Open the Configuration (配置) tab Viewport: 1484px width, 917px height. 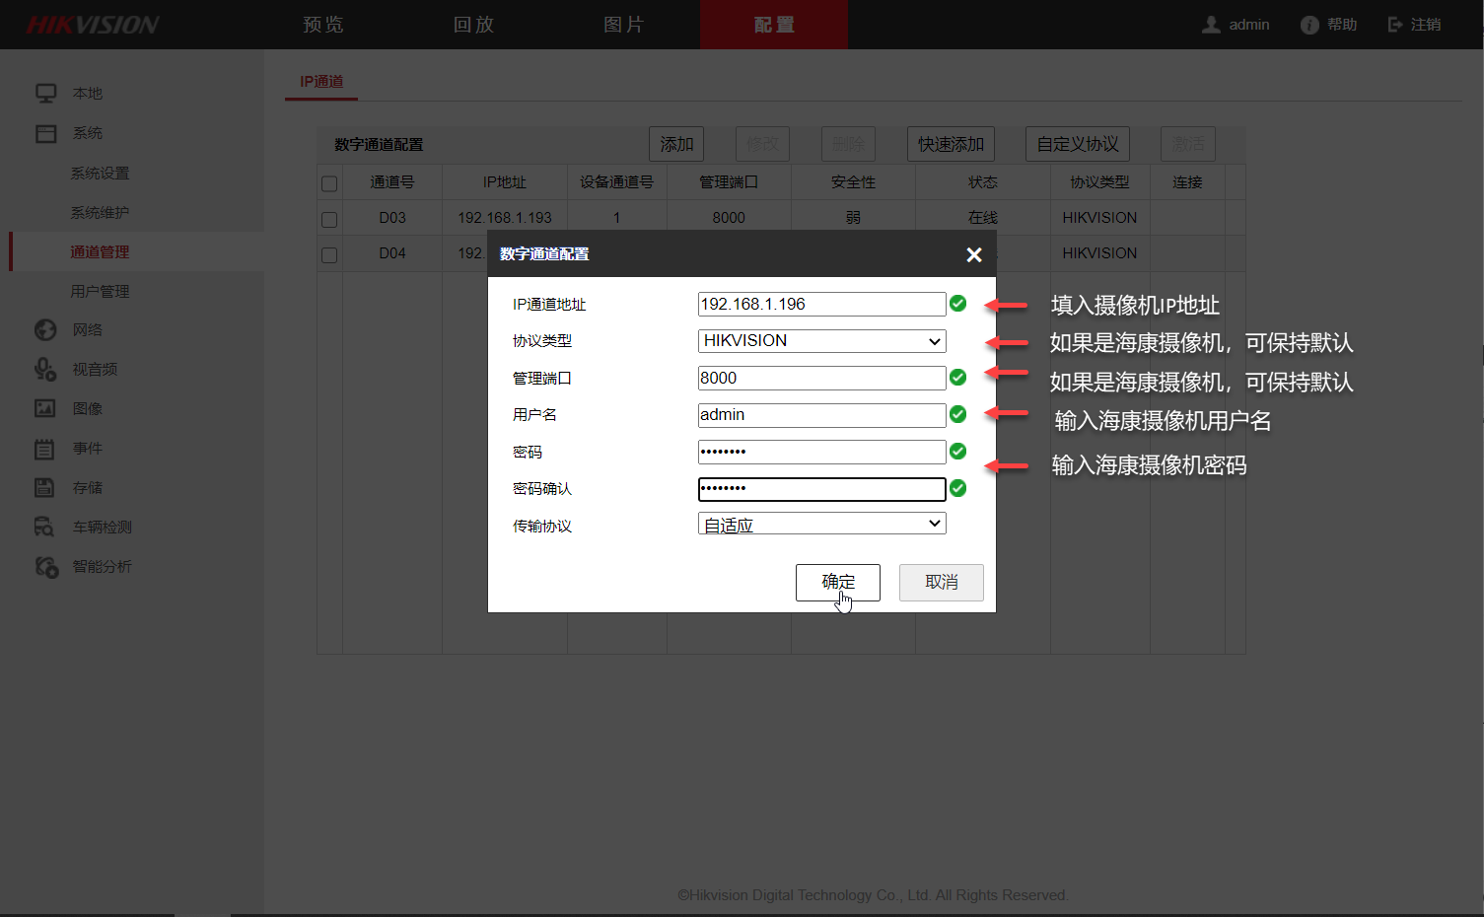[774, 25]
